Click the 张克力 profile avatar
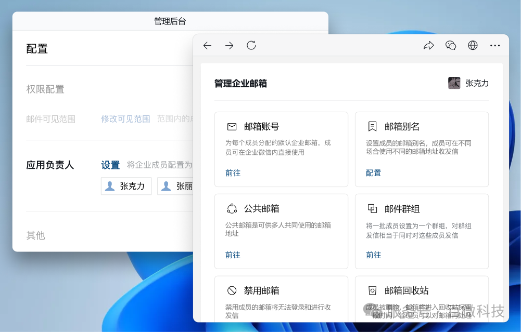The width and height of the screenshot is (521, 332). (x=454, y=83)
